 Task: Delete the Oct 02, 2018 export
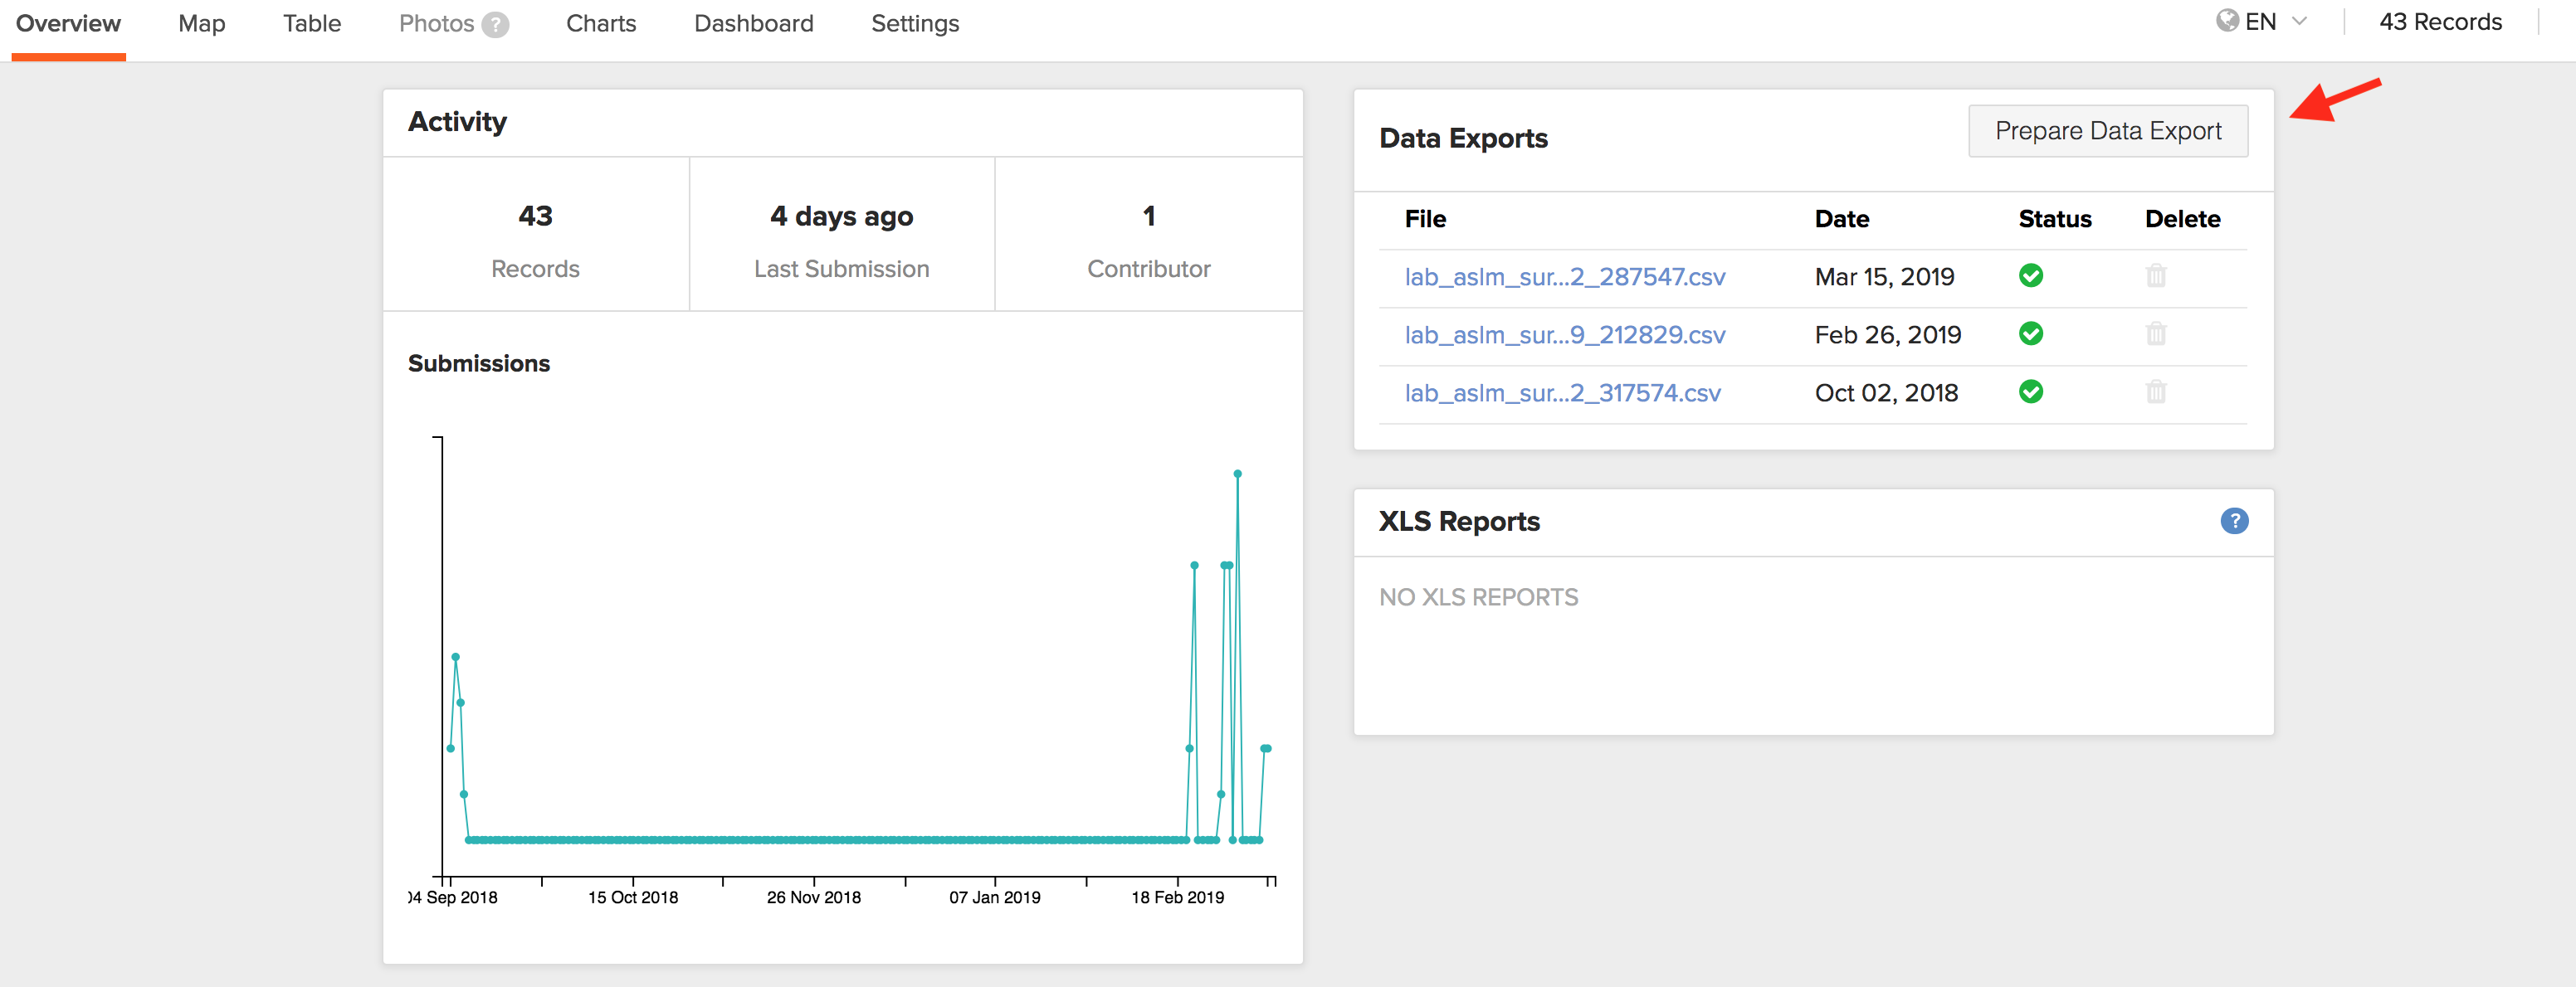click(x=2155, y=391)
